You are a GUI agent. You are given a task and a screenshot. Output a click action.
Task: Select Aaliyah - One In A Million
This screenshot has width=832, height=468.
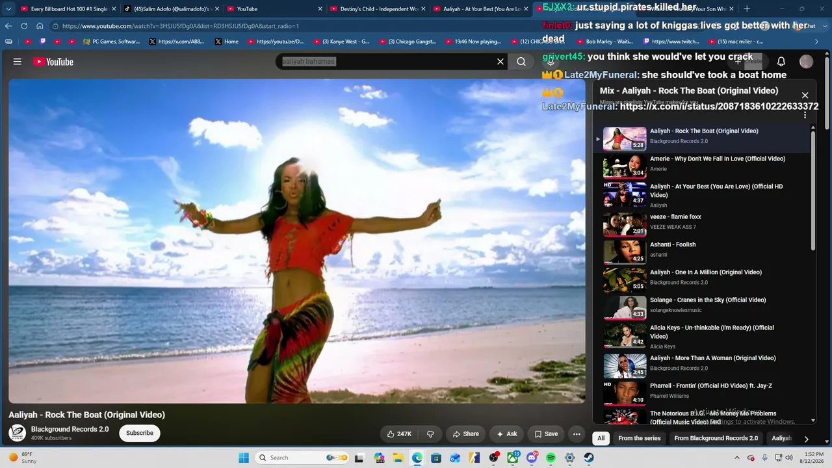coord(701,279)
